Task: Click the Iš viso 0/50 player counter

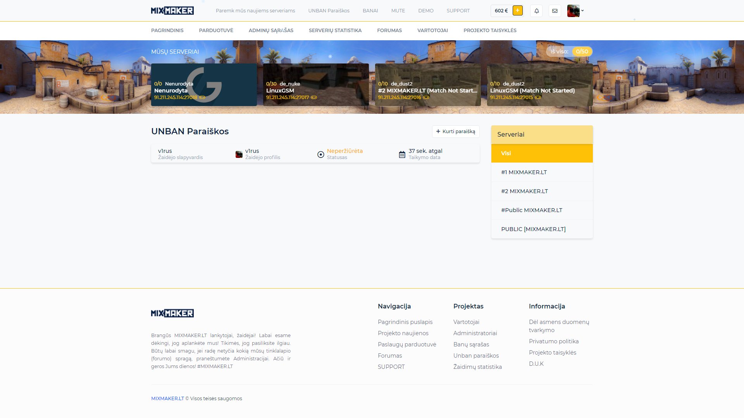Action: coord(569,51)
